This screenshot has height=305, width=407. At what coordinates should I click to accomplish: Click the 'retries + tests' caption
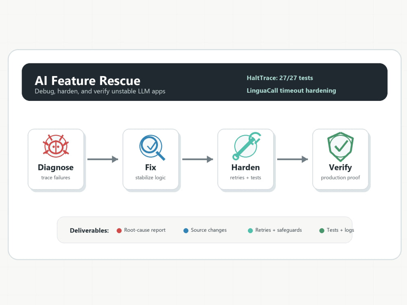point(245,178)
